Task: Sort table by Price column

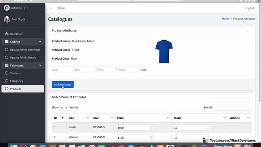Action: [x=143, y=118]
